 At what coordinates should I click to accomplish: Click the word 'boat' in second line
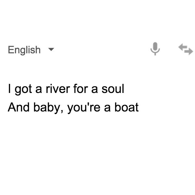point(126,107)
